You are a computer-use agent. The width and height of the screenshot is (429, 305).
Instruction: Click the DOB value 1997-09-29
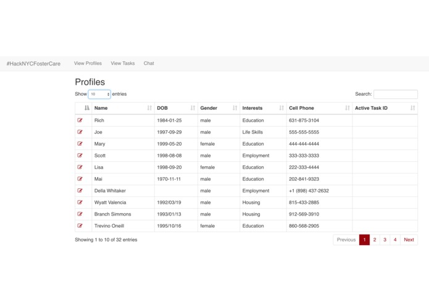(x=169, y=132)
